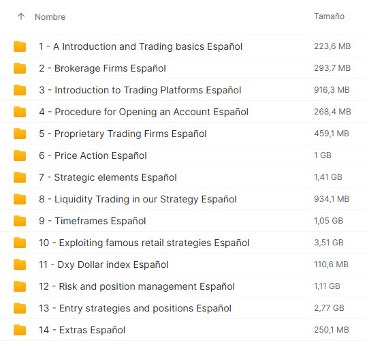
Task: Click folder icon for Introduction and Trading basics
Action: (x=20, y=46)
